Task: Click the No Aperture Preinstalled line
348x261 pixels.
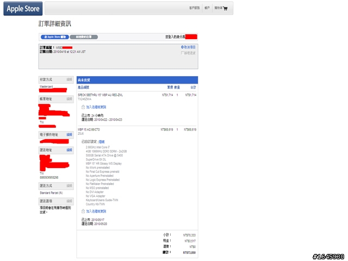Action: [x=100, y=176]
